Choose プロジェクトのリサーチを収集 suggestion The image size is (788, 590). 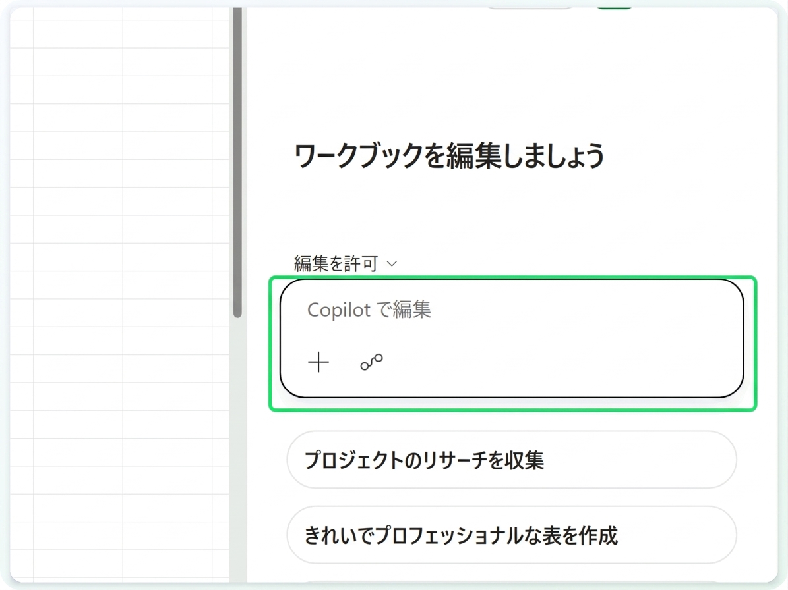[512, 459]
